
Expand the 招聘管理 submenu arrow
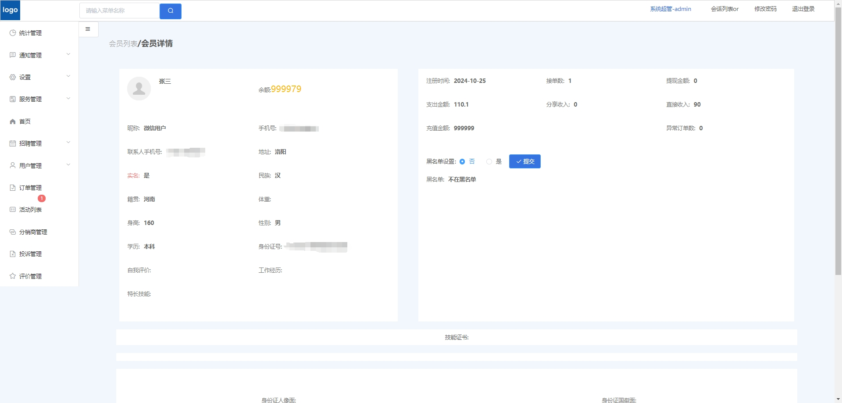[68, 143]
